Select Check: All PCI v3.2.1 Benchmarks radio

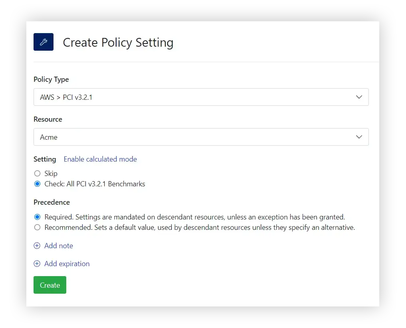pos(37,184)
